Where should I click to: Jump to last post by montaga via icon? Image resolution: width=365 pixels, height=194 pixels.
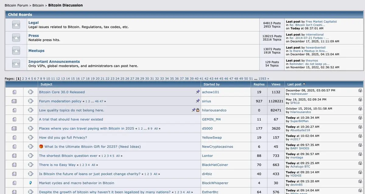360,154
